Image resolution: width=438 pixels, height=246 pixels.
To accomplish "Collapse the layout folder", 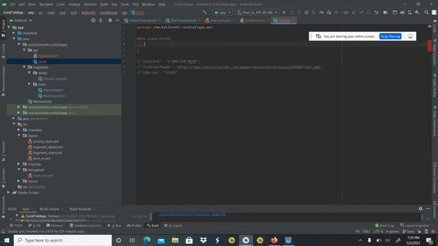I will coord(18,135).
